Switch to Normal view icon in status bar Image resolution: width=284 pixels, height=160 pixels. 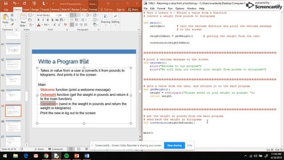point(71,149)
